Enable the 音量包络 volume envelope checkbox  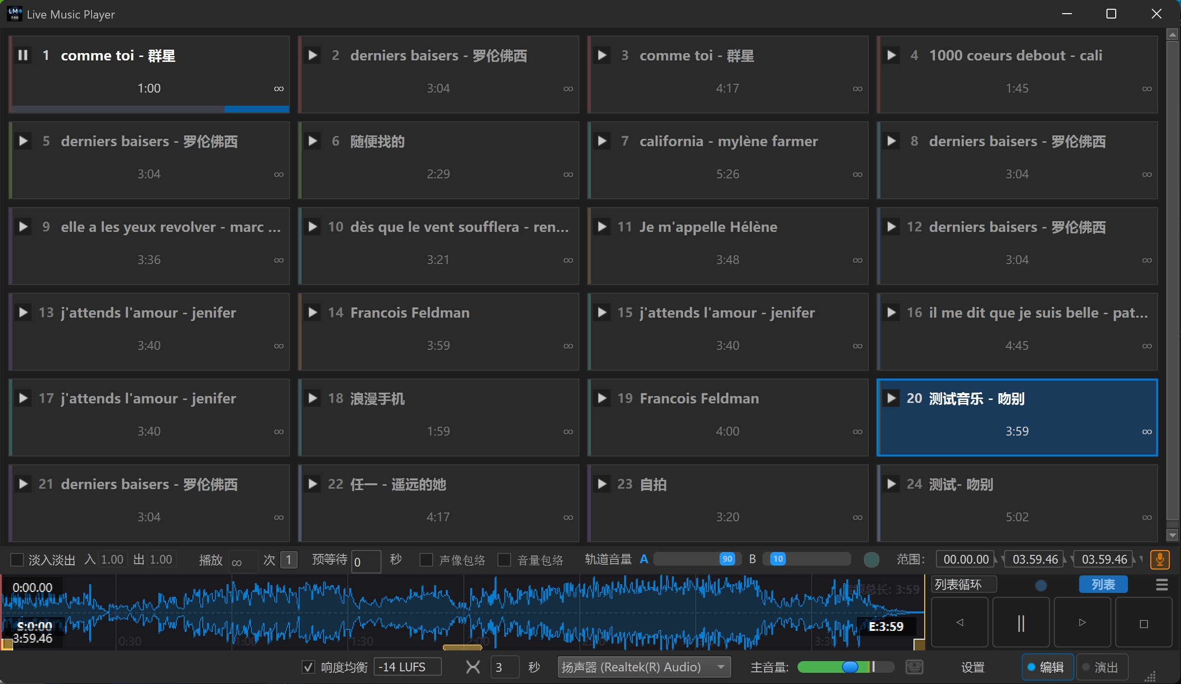point(504,560)
